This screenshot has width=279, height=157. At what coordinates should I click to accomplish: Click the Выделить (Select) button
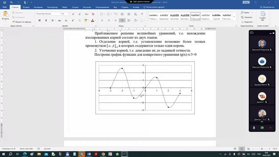coord(247,22)
